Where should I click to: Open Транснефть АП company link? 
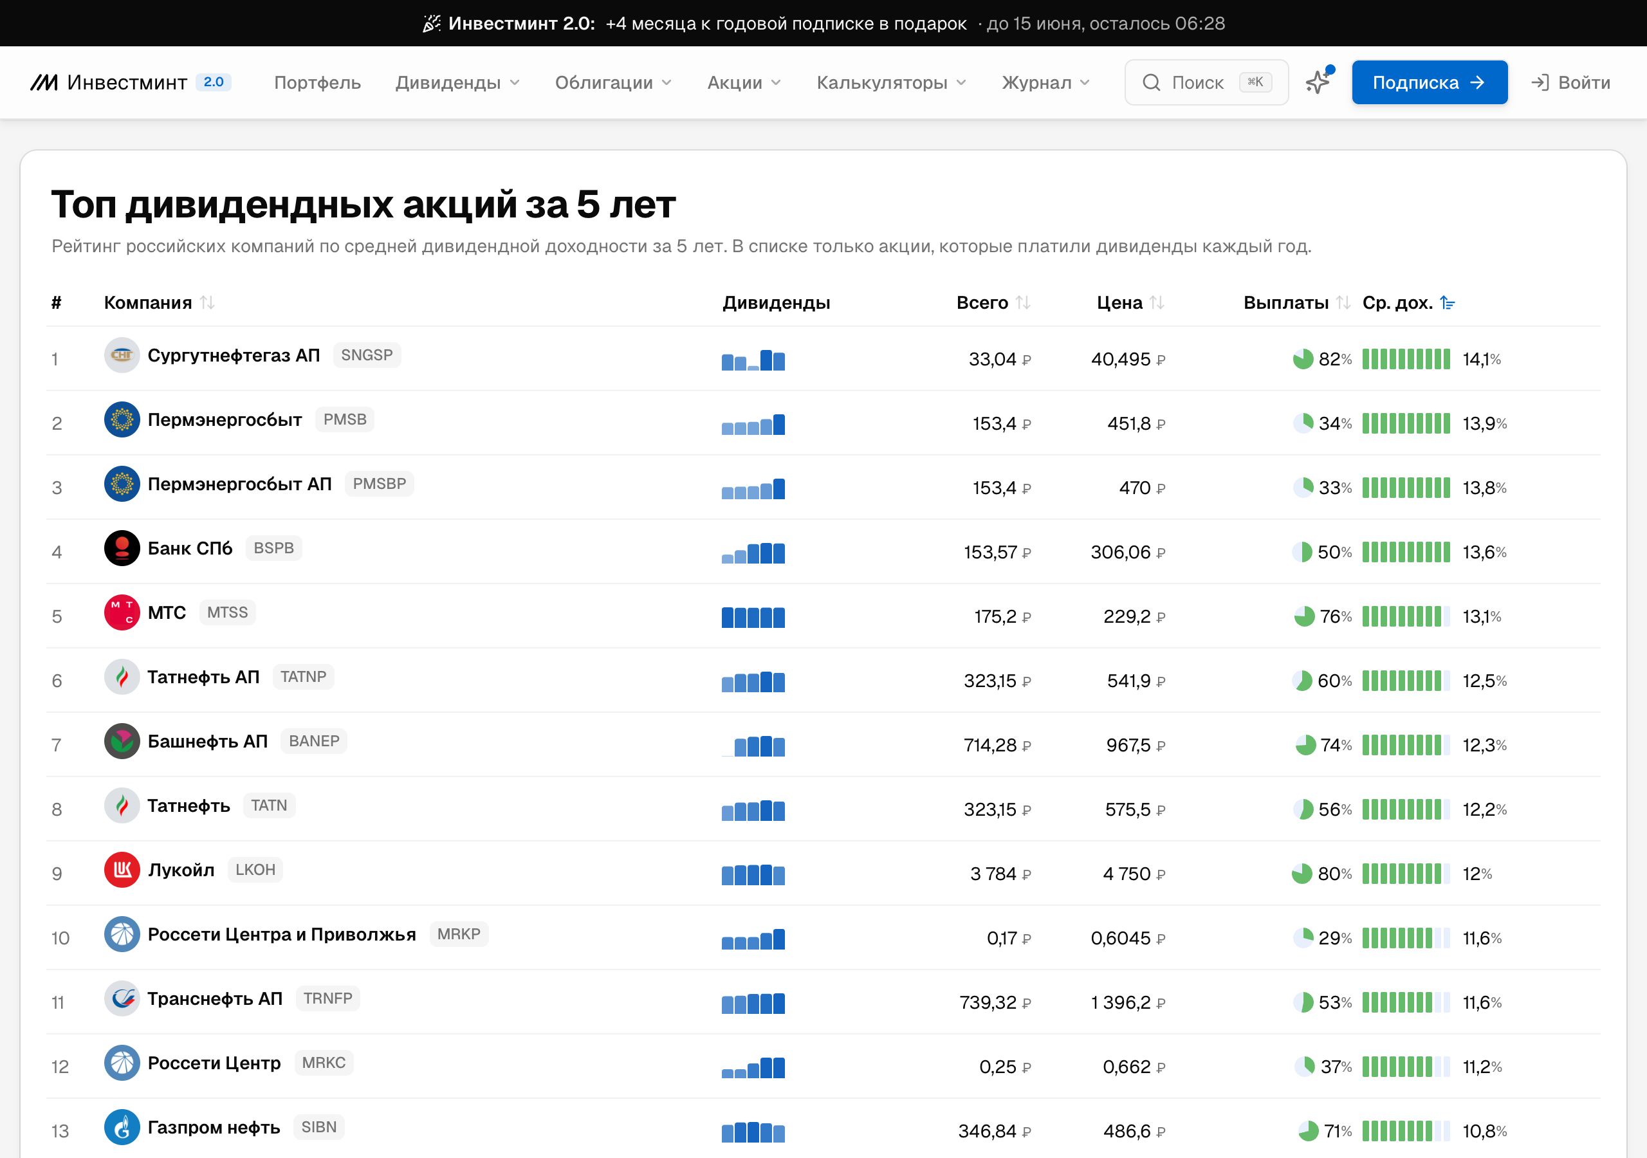215,998
